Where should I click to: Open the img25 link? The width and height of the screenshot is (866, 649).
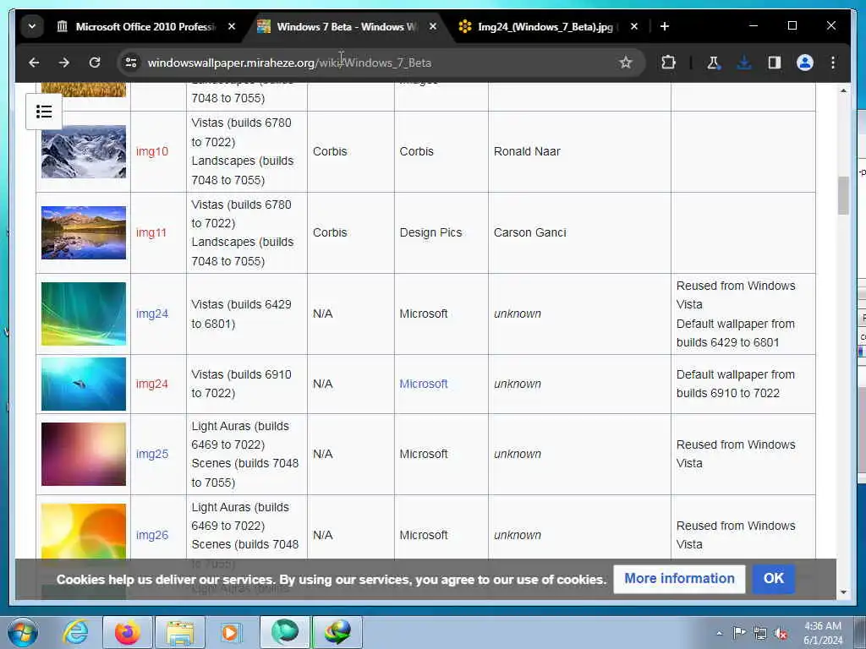click(152, 454)
